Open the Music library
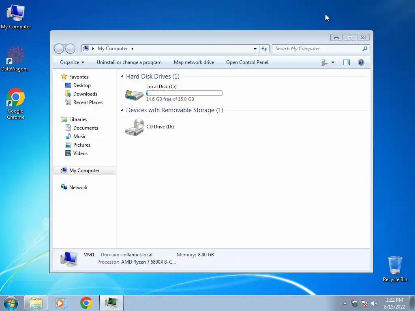The height and width of the screenshot is (311, 415). (80, 136)
